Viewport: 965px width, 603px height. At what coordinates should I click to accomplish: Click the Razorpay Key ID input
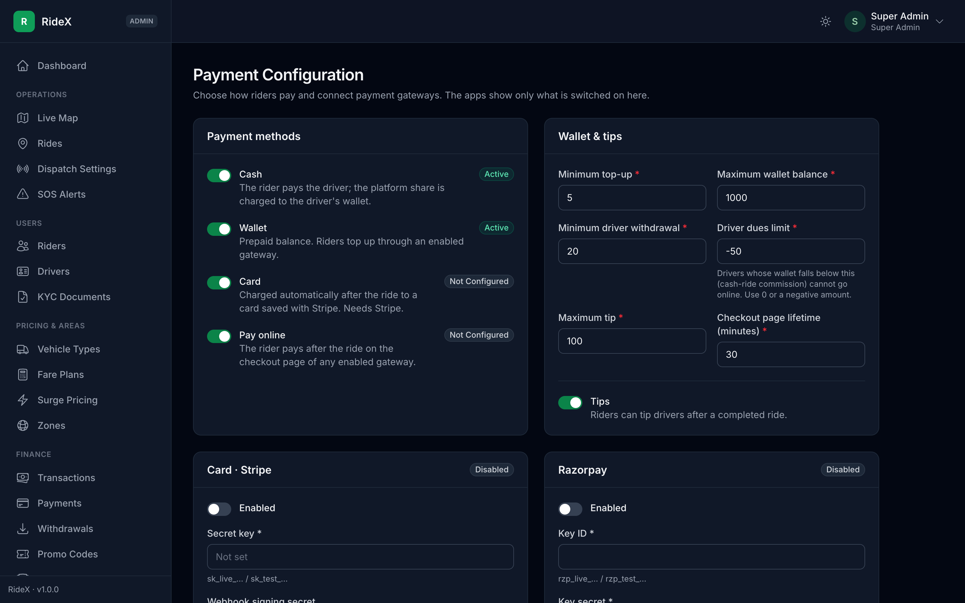tap(711, 557)
